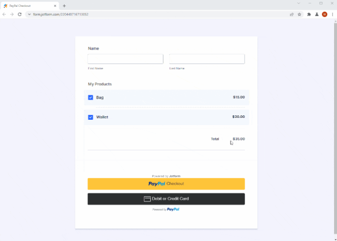Click Powered by Jotform link
Viewport: 337px width, 241px height.
click(x=166, y=176)
